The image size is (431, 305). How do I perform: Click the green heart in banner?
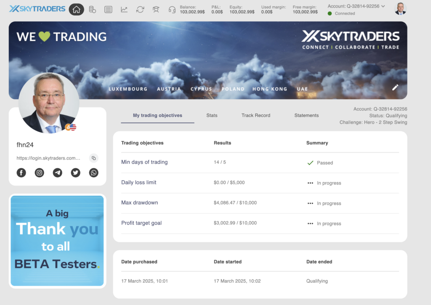point(44,36)
